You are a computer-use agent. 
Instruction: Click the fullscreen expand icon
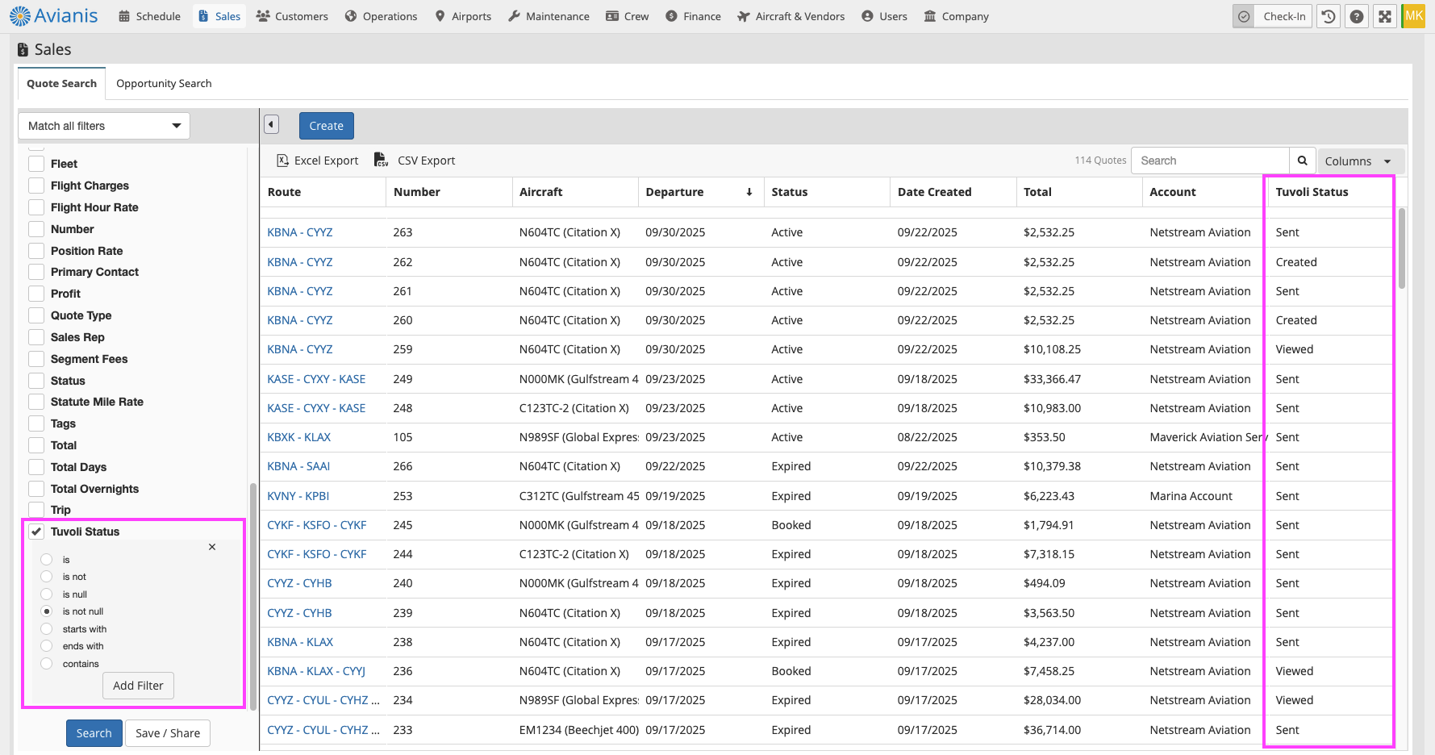pyautogui.click(x=1385, y=16)
